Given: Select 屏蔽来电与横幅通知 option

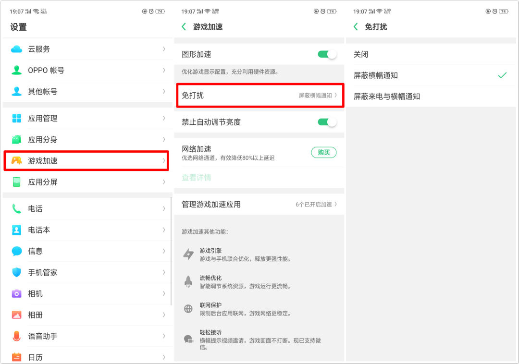Looking at the screenshot, I should (432, 96).
